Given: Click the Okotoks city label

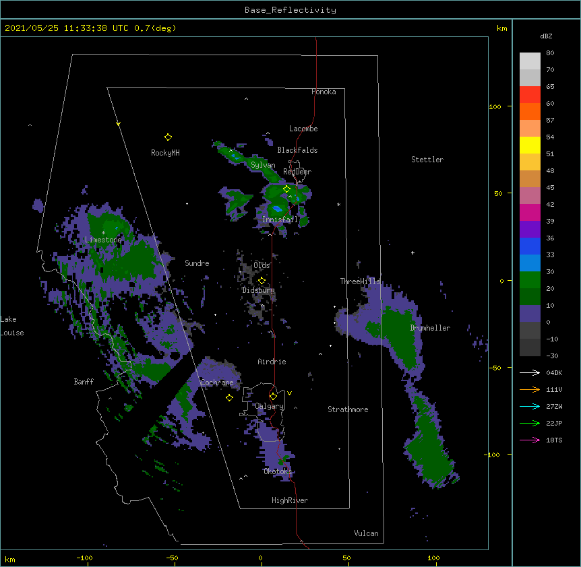Looking at the screenshot, I should [278, 471].
